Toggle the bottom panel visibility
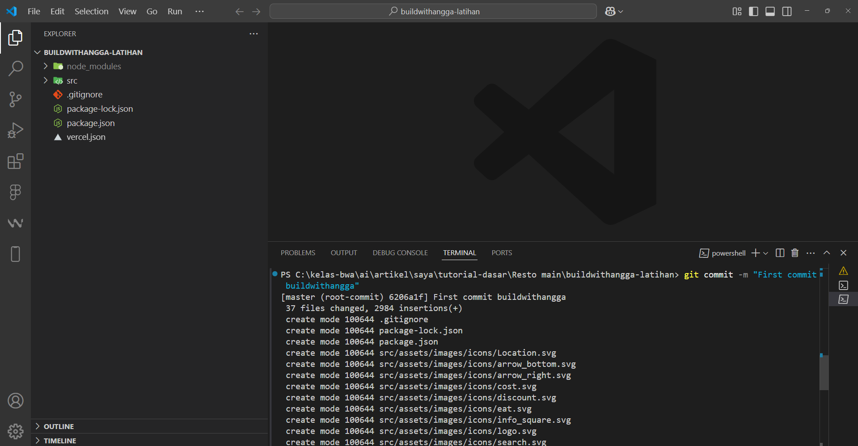The width and height of the screenshot is (858, 446). click(x=770, y=12)
